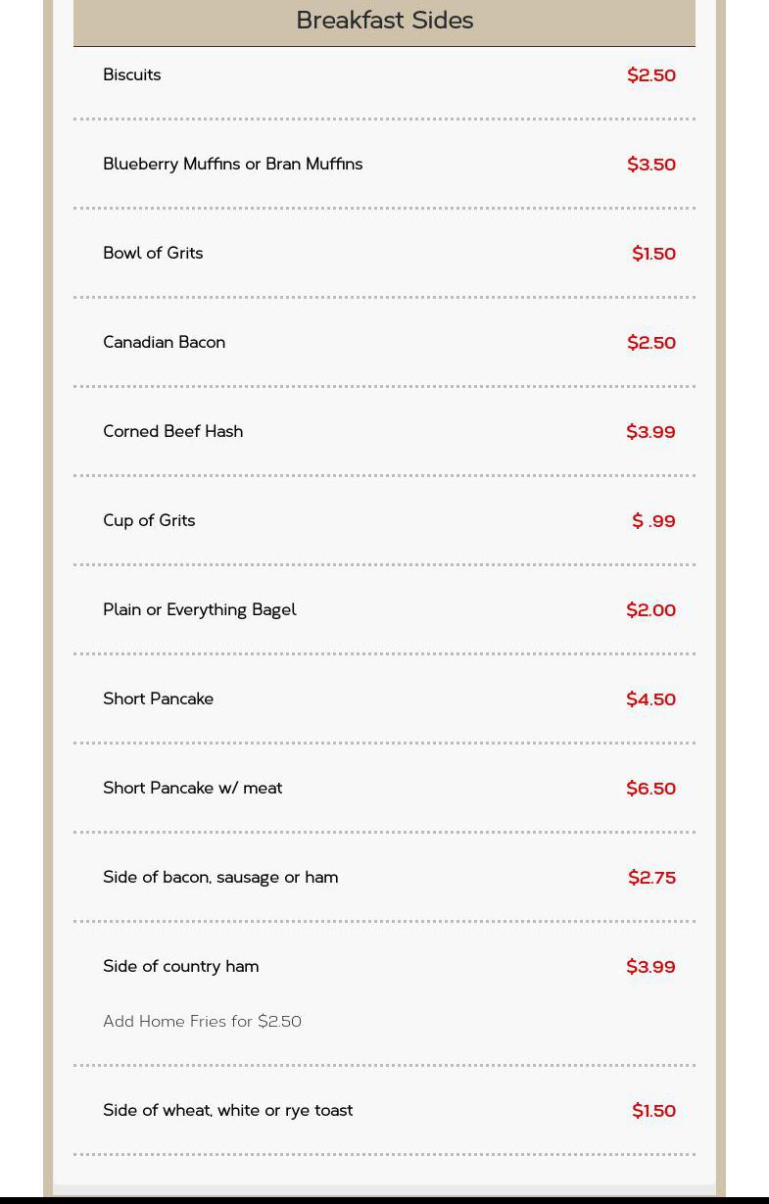The width and height of the screenshot is (769, 1204).
Task: Click the $ .99 Cup of Grits price
Action: tap(653, 521)
